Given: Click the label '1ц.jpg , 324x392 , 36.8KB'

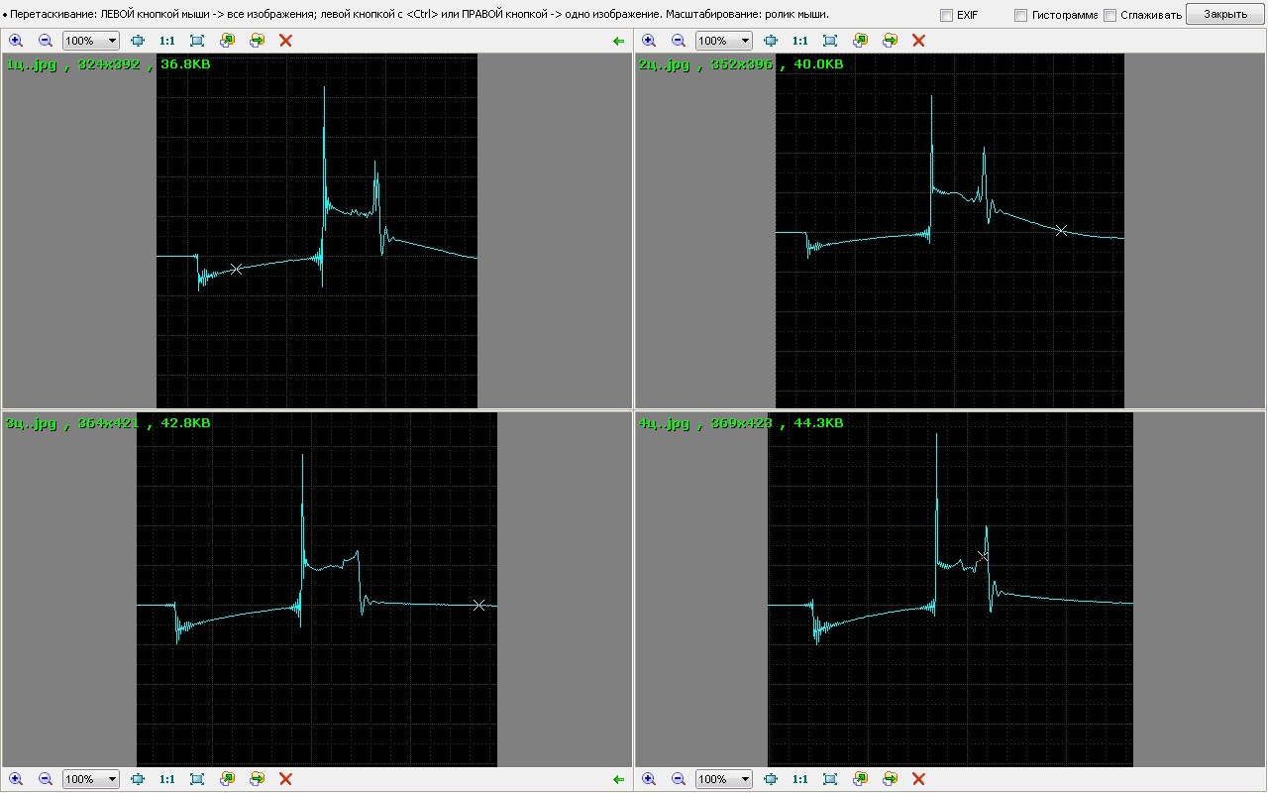Looking at the screenshot, I should (108, 63).
